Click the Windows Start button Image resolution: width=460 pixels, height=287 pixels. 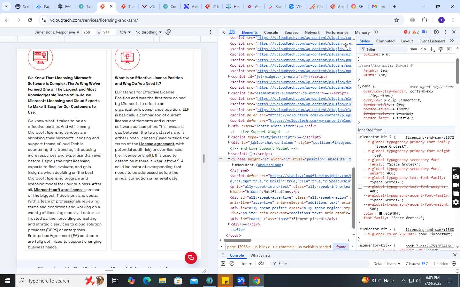pos(8,281)
